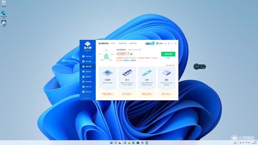258x145 pixels.
Task: Click the Lu Dashi taskbar icon
Action: point(147,143)
